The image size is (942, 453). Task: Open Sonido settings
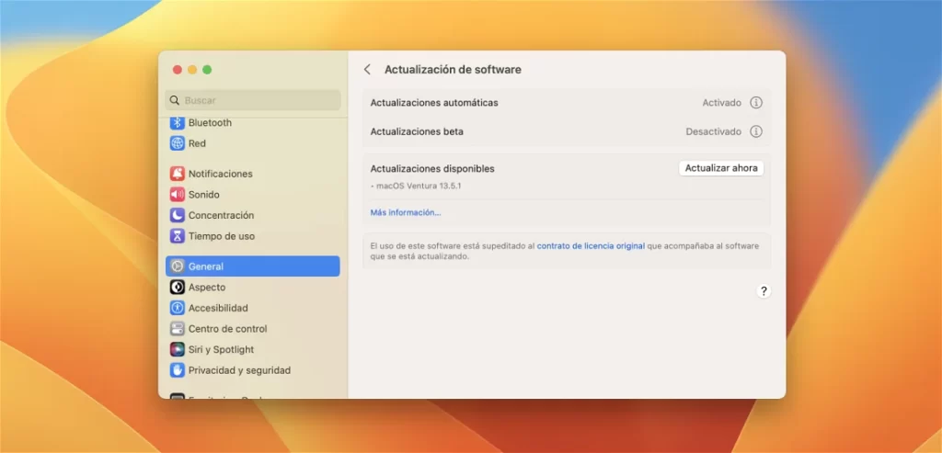[x=253, y=195]
